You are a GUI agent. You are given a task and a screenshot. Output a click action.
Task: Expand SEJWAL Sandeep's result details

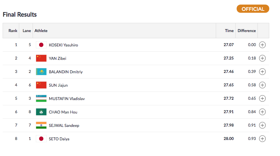[x=262, y=125]
